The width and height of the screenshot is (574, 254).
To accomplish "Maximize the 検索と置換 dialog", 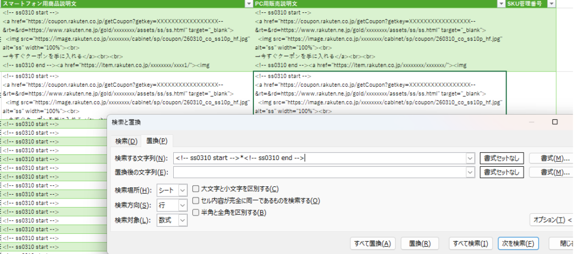I will (x=554, y=122).
